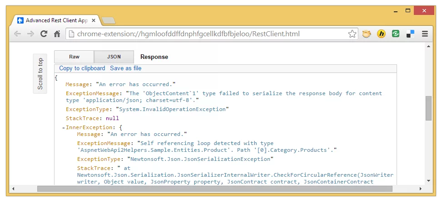Click the InnerException key label
442x203 pixels.
tap(89, 128)
